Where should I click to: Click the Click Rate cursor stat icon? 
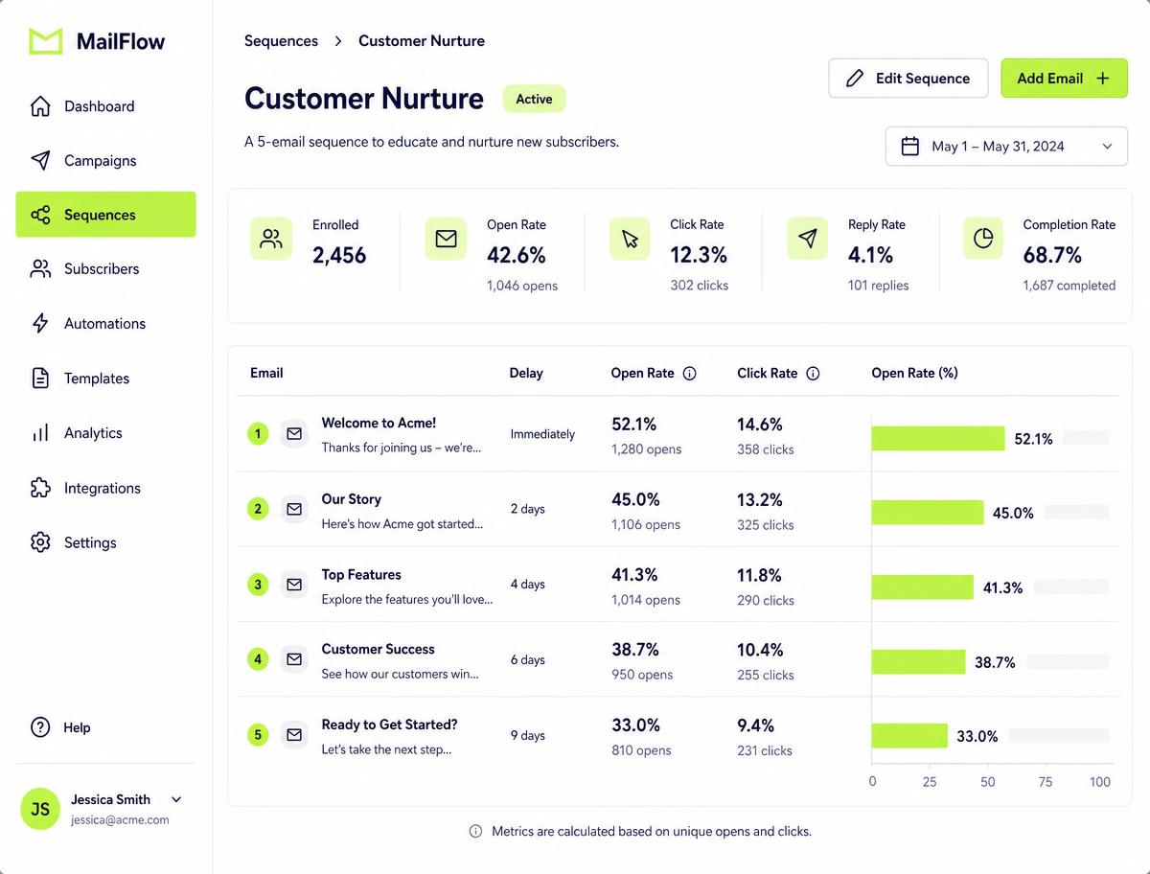630,240
